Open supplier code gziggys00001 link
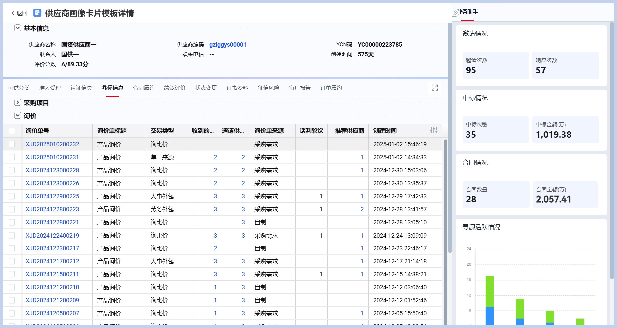Image resolution: width=617 pixels, height=328 pixels. (228, 45)
